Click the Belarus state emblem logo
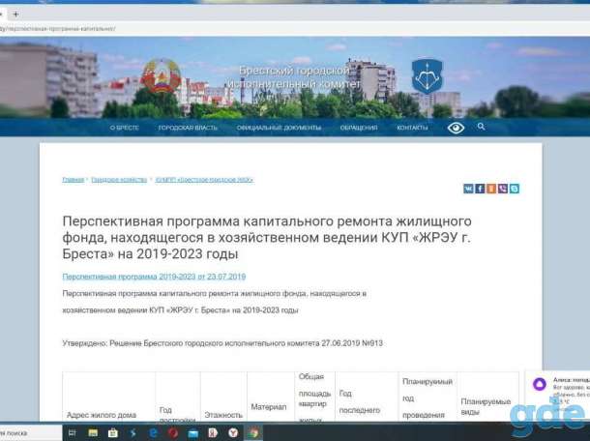Screen dimensions: 590x441 [162, 76]
